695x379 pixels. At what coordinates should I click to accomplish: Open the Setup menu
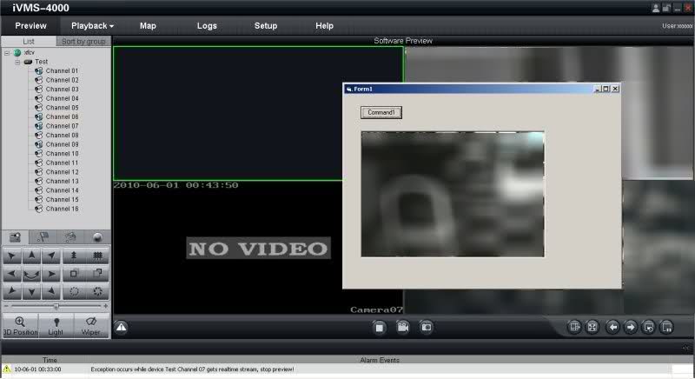tap(266, 26)
